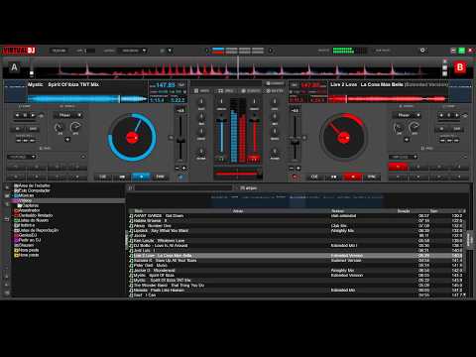Click deck B filter knob at bottom
The height and width of the screenshot is (357, 476).
pyautogui.click(x=275, y=152)
